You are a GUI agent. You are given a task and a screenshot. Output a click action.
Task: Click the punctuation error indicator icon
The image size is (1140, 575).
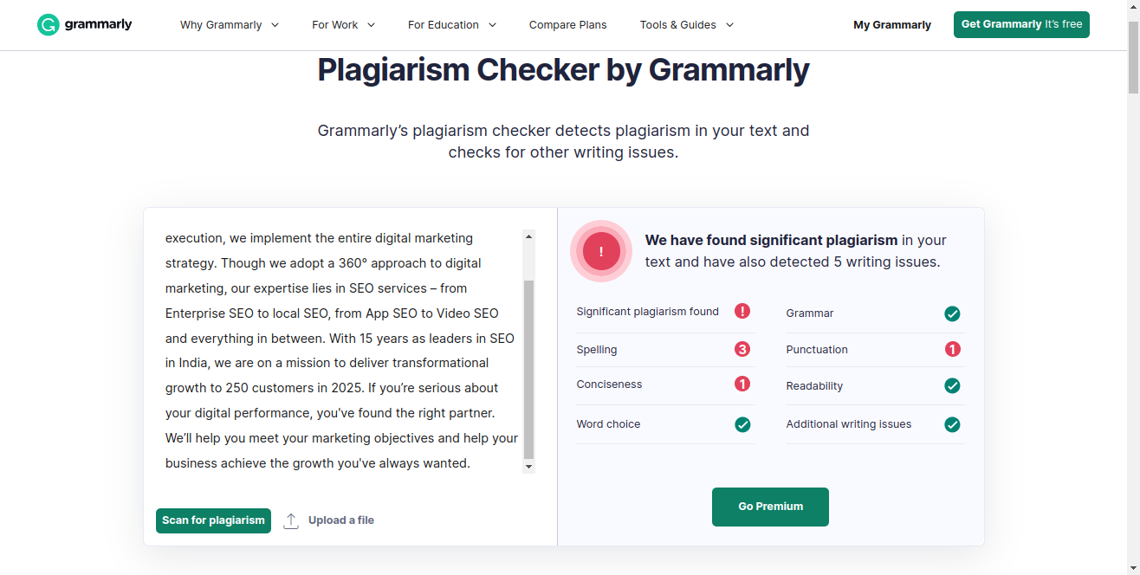pyautogui.click(x=952, y=349)
